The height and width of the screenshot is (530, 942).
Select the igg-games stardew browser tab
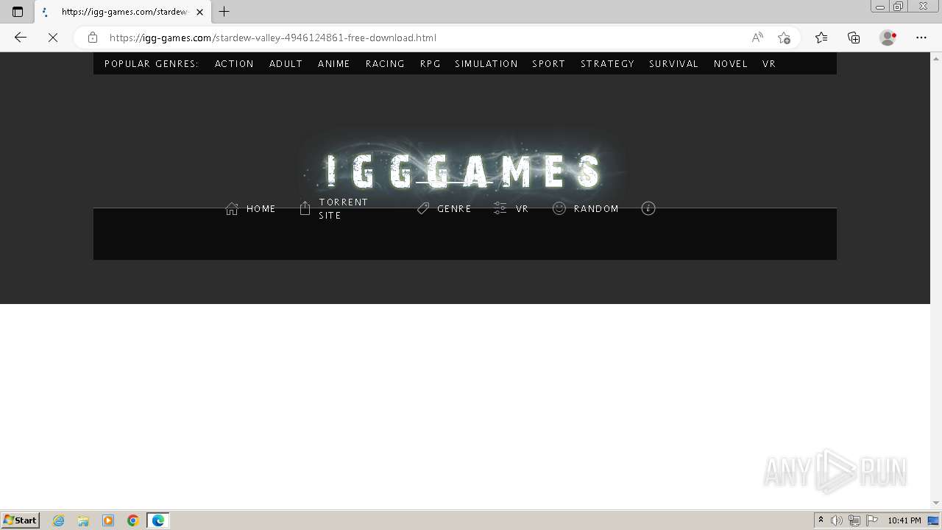point(121,12)
